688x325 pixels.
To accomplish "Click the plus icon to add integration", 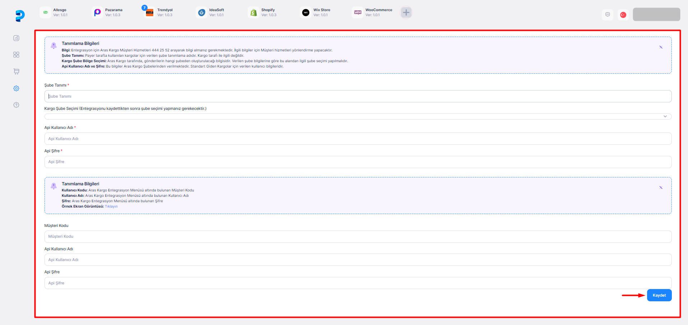I will [406, 13].
